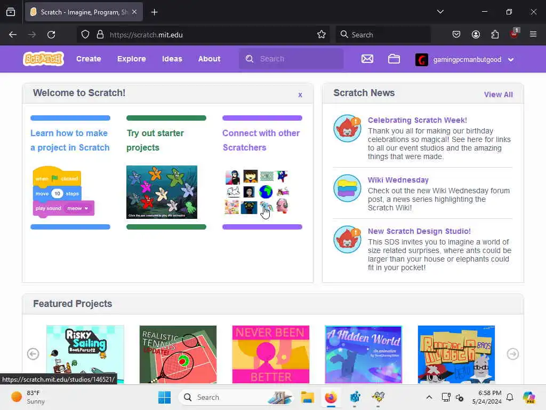Open File Explorer from the taskbar
The height and width of the screenshot is (410, 546).
pos(308,397)
